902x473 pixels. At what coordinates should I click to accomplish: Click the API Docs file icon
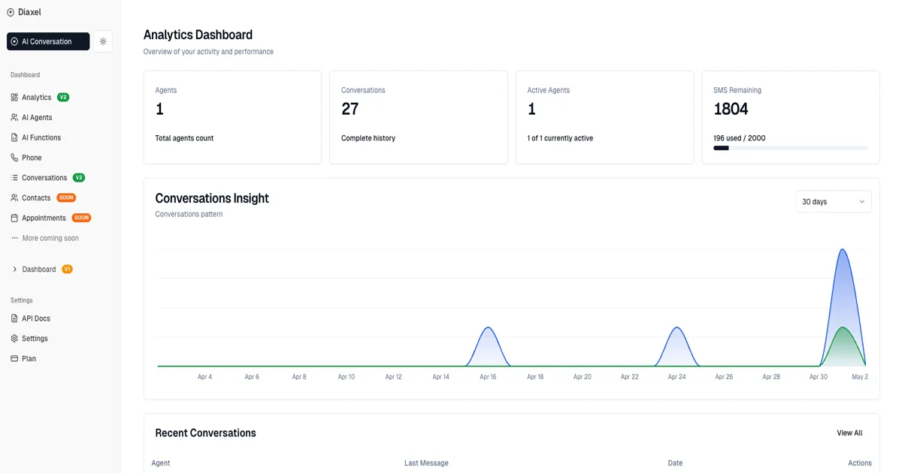tap(14, 318)
